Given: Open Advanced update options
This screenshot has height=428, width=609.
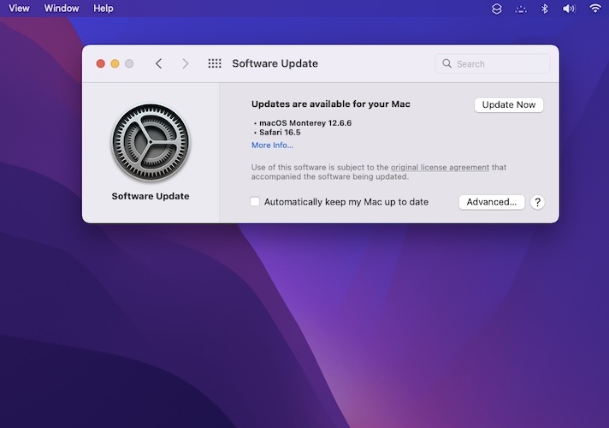Looking at the screenshot, I should [491, 202].
